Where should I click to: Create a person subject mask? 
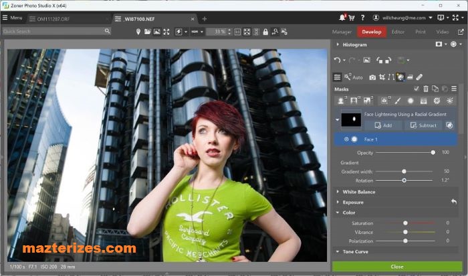pyautogui.click(x=341, y=101)
